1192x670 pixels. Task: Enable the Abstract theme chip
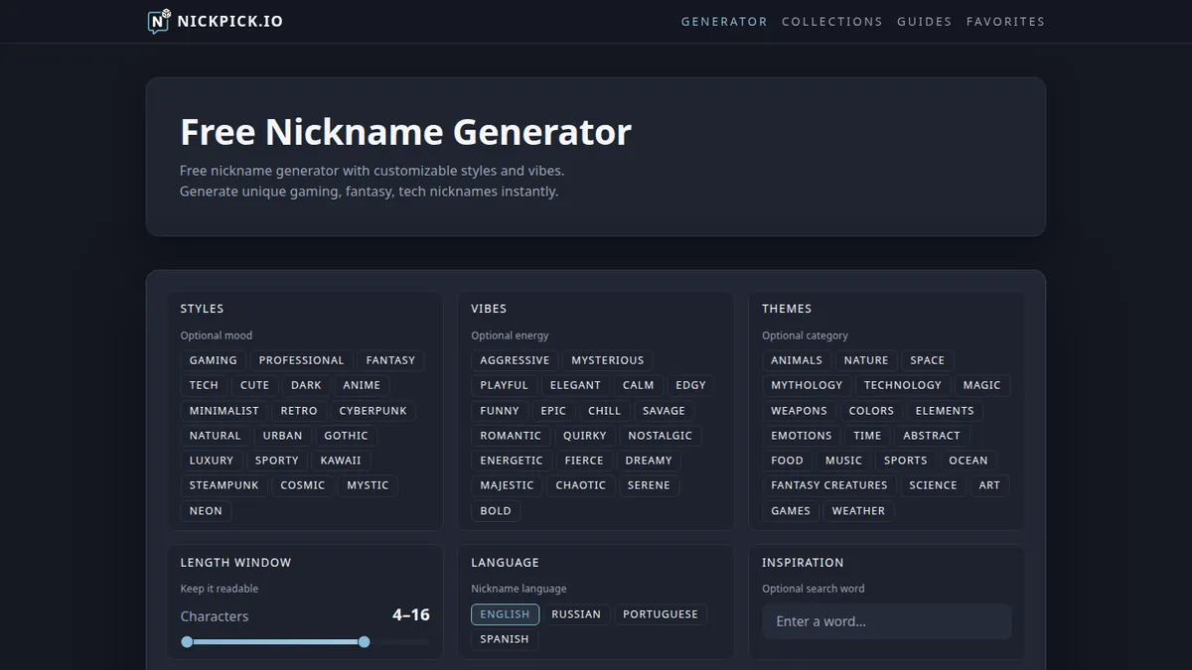(932, 436)
